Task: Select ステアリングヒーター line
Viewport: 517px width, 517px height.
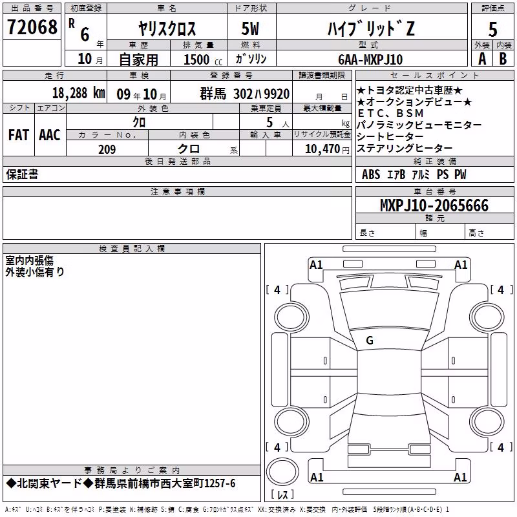Action: (x=405, y=148)
